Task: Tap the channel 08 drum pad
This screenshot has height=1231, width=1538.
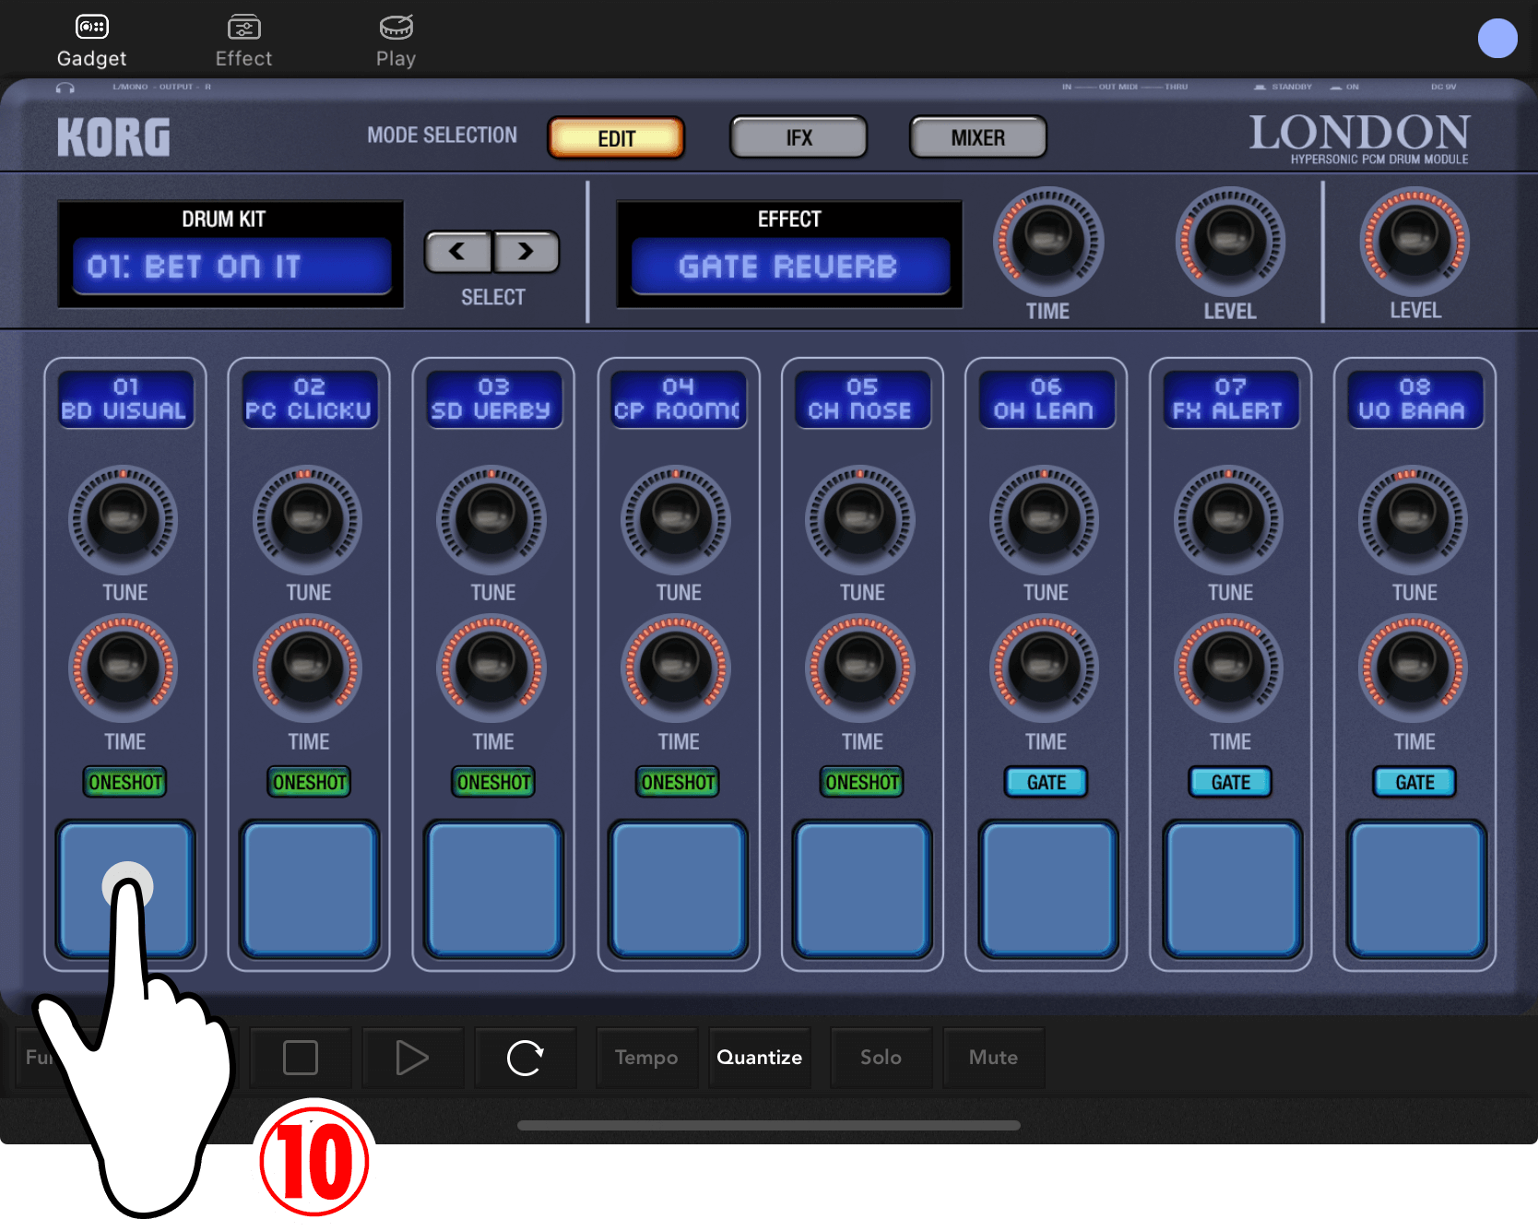Action: (x=1416, y=890)
